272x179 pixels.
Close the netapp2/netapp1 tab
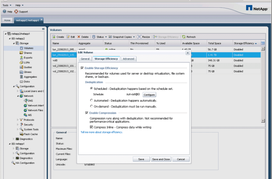41,20
